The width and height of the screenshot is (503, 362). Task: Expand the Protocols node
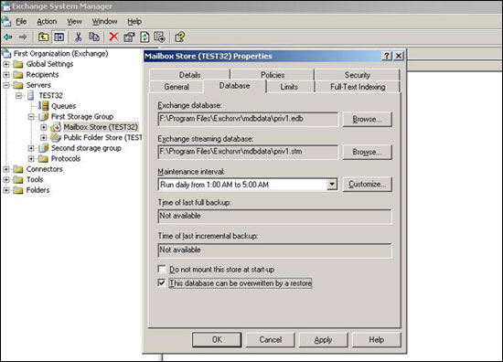click(x=31, y=159)
